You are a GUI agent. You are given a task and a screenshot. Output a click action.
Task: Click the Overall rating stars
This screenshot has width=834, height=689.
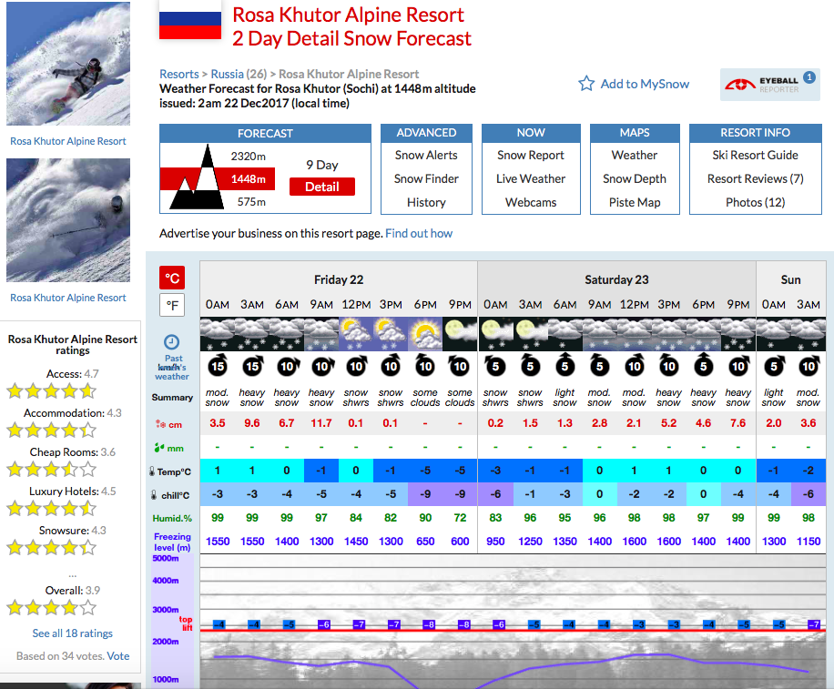point(51,607)
